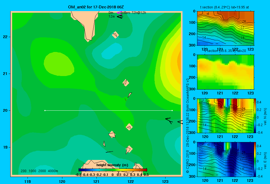Click depth label '300' on salinity section
Image resolution: width=270 pixels, height=184 pixels.
coord(192,89)
